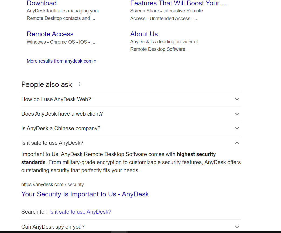Click the 'How do I use AnyDesk Web?' question text
Image resolution: width=281 pixels, height=233 pixels.
56,99
